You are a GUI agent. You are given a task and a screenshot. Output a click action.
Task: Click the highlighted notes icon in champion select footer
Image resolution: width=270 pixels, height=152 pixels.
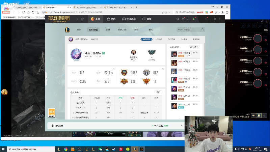tap(259, 116)
